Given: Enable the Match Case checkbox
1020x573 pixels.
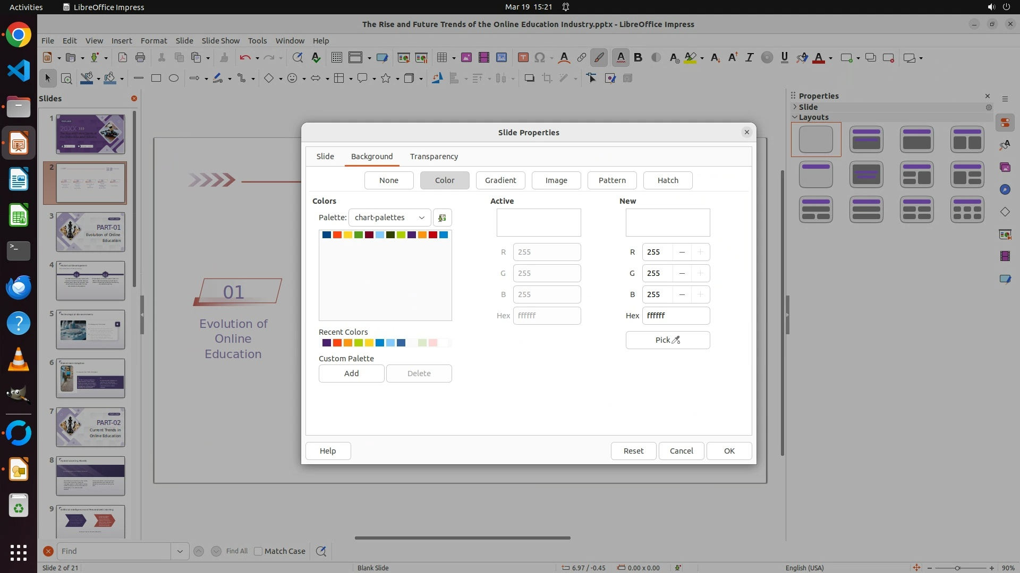Looking at the screenshot, I should [x=258, y=551].
